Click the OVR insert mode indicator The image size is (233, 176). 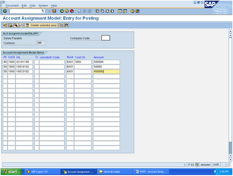pyautogui.click(x=216, y=164)
